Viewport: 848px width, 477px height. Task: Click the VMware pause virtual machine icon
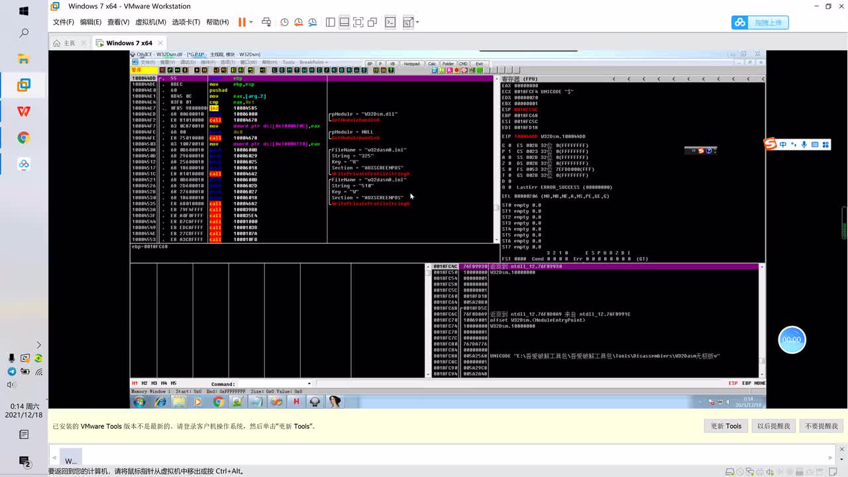tap(242, 22)
